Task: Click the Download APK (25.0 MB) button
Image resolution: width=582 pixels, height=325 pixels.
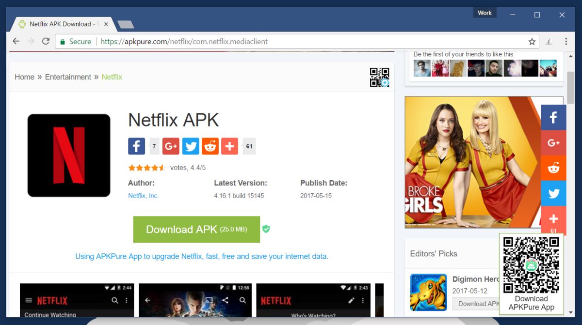Action: point(196,229)
